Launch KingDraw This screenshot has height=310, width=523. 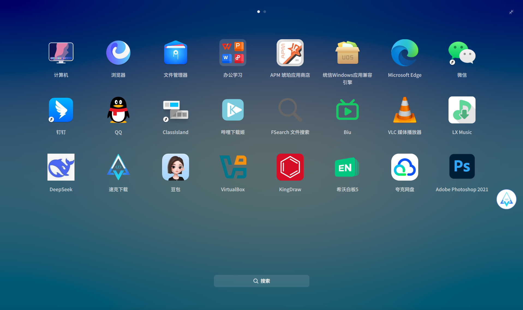(x=290, y=167)
